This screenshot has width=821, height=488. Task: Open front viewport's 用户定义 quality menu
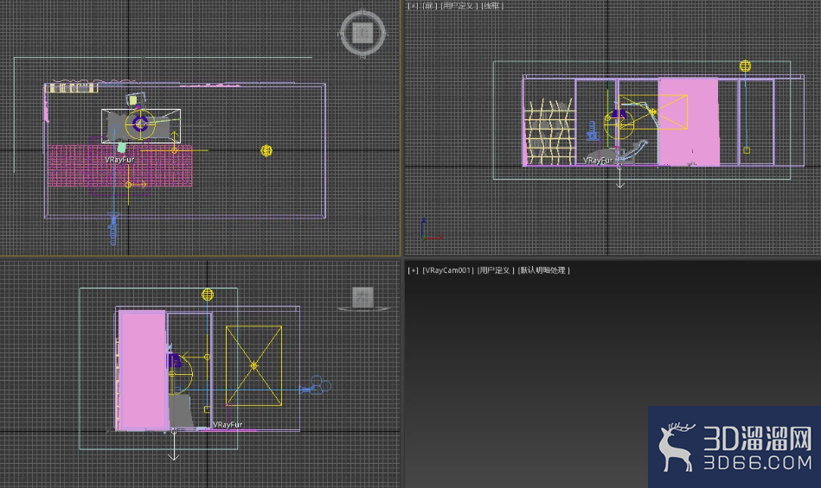tap(459, 6)
